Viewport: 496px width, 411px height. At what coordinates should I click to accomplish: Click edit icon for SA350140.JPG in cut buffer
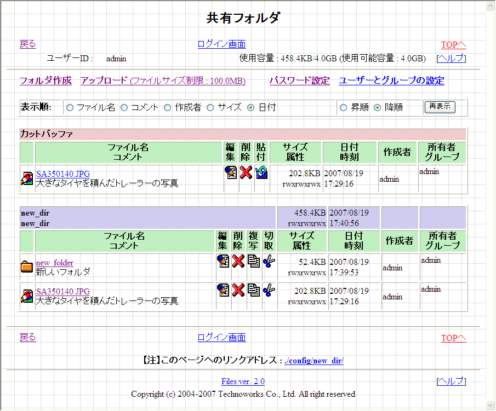231,173
